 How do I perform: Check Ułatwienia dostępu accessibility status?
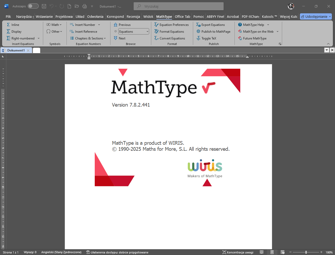point(117,252)
